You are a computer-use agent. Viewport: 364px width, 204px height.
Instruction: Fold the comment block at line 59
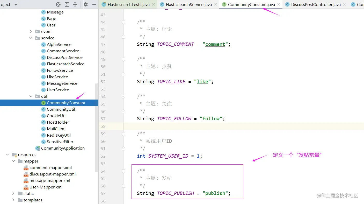123,134
